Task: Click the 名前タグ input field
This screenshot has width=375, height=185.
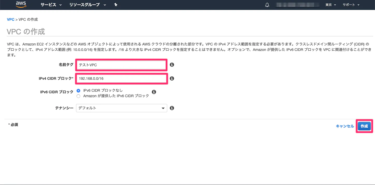Action: coord(121,65)
